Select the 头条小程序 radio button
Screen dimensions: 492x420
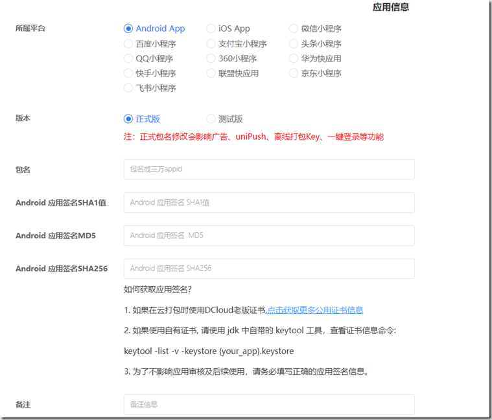tap(294, 44)
